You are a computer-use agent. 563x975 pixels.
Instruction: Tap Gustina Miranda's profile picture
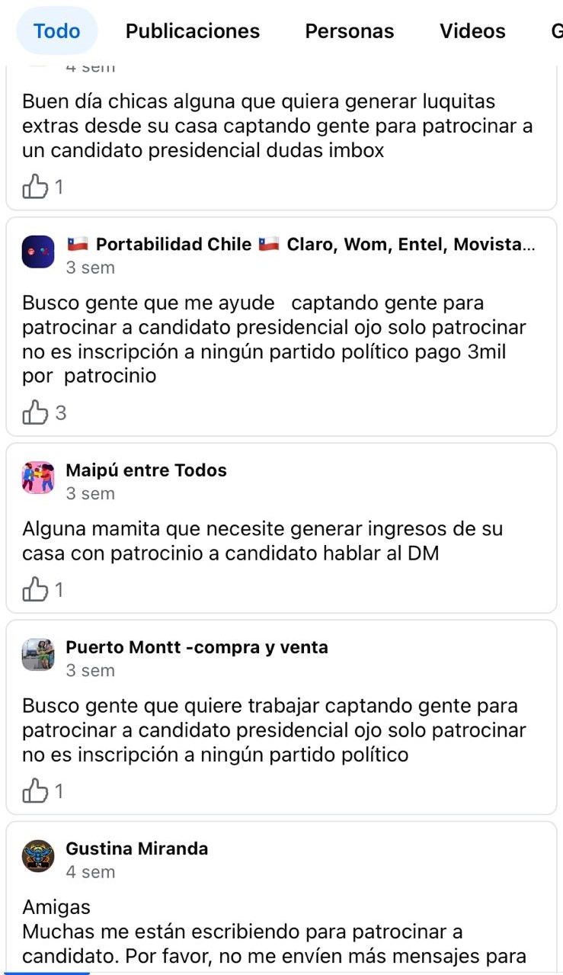click(38, 856)
